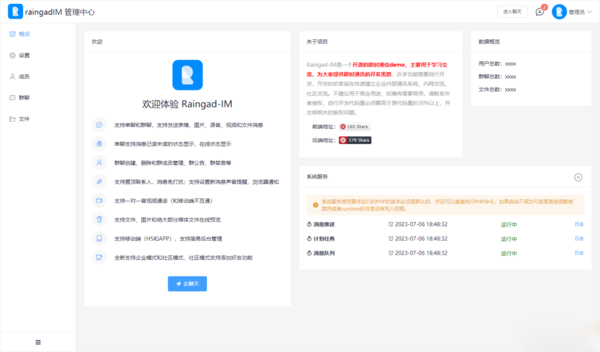Click the Raingad logo in the top bar
This screenshot has width=600, height=352.
click(15, 11)
